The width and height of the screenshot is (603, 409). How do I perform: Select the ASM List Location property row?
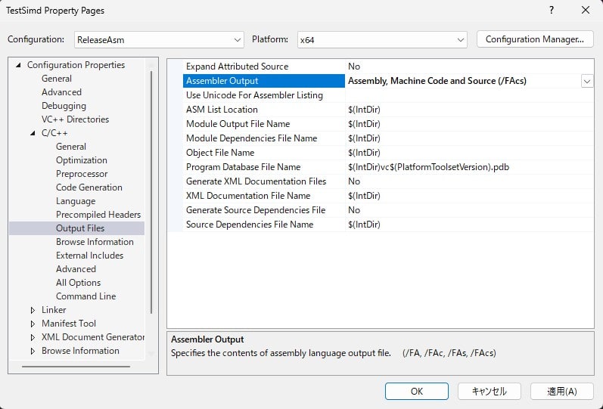[222, 110]
